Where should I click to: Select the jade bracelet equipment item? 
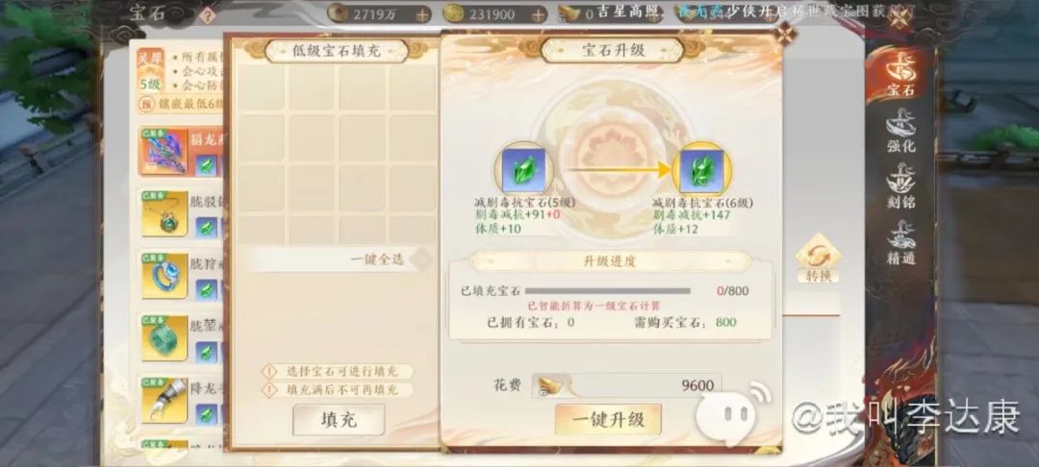coord(165,337)
